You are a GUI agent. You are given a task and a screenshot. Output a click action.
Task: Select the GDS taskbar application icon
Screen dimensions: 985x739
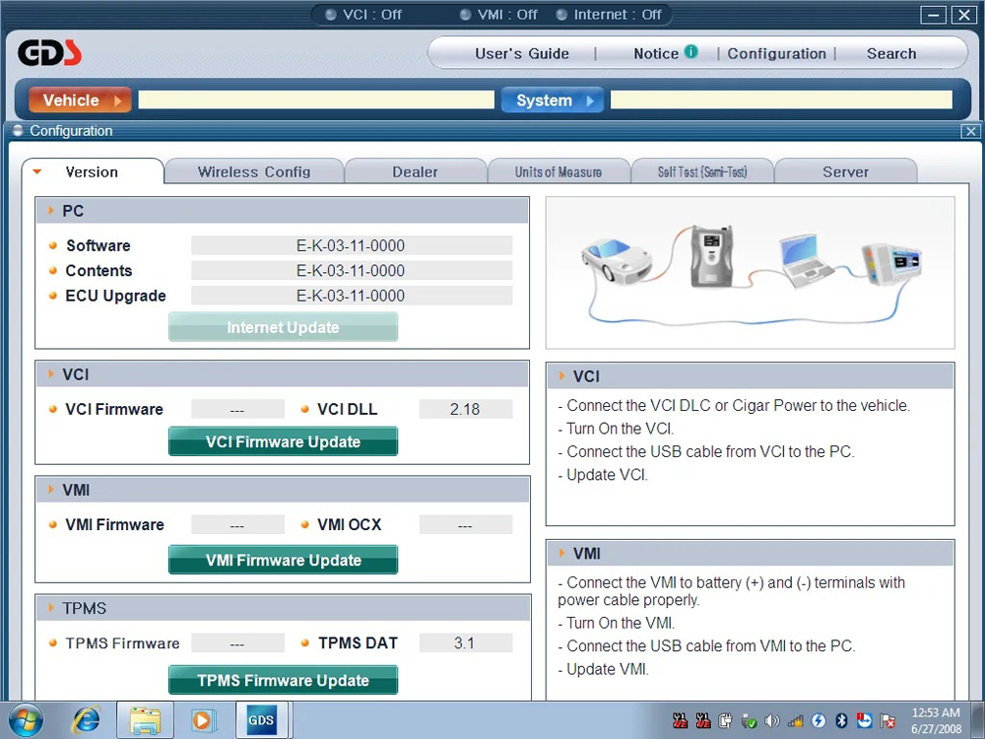(261, 720)
